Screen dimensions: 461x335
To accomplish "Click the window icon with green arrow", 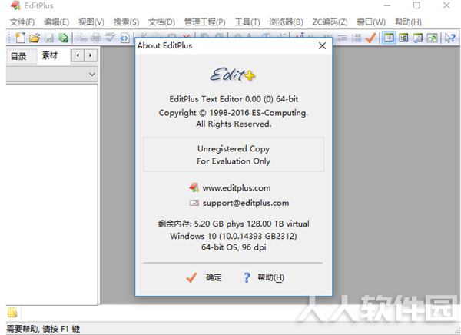I will click(432, 38).
